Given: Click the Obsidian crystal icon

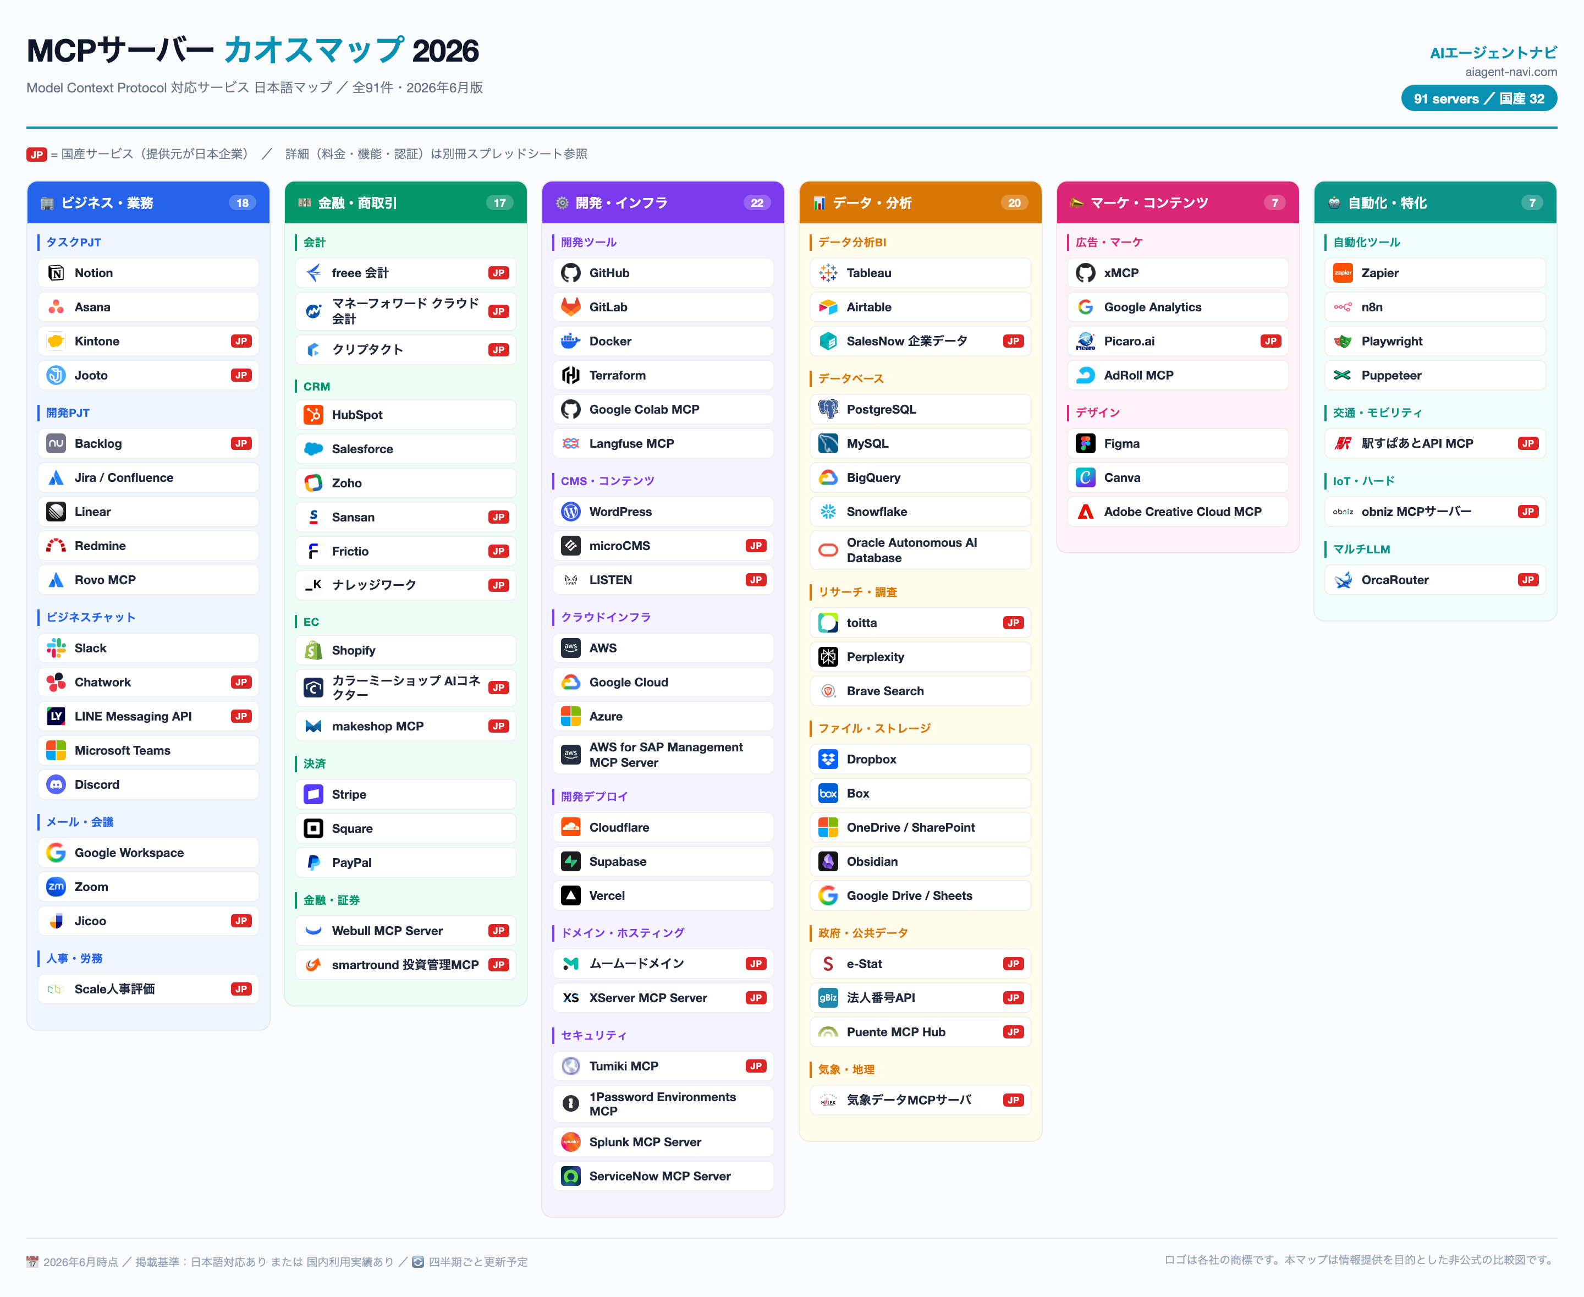Looking at the screenshot, I should click(829, 861).
